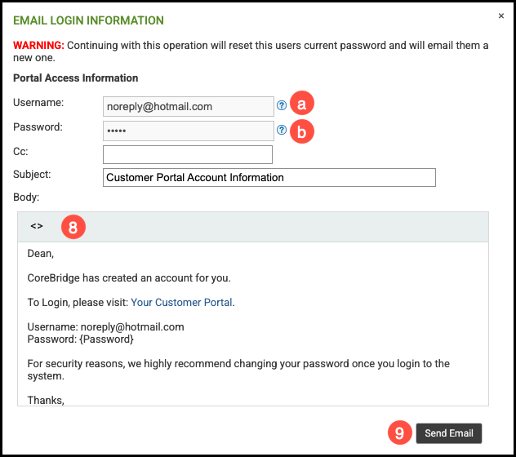Focus the Password field
The image size is (516, 457).
[x=189, y=131]
